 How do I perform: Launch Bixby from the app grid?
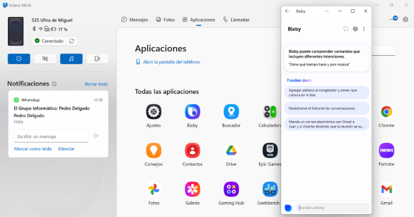click(x=192, y=112)
